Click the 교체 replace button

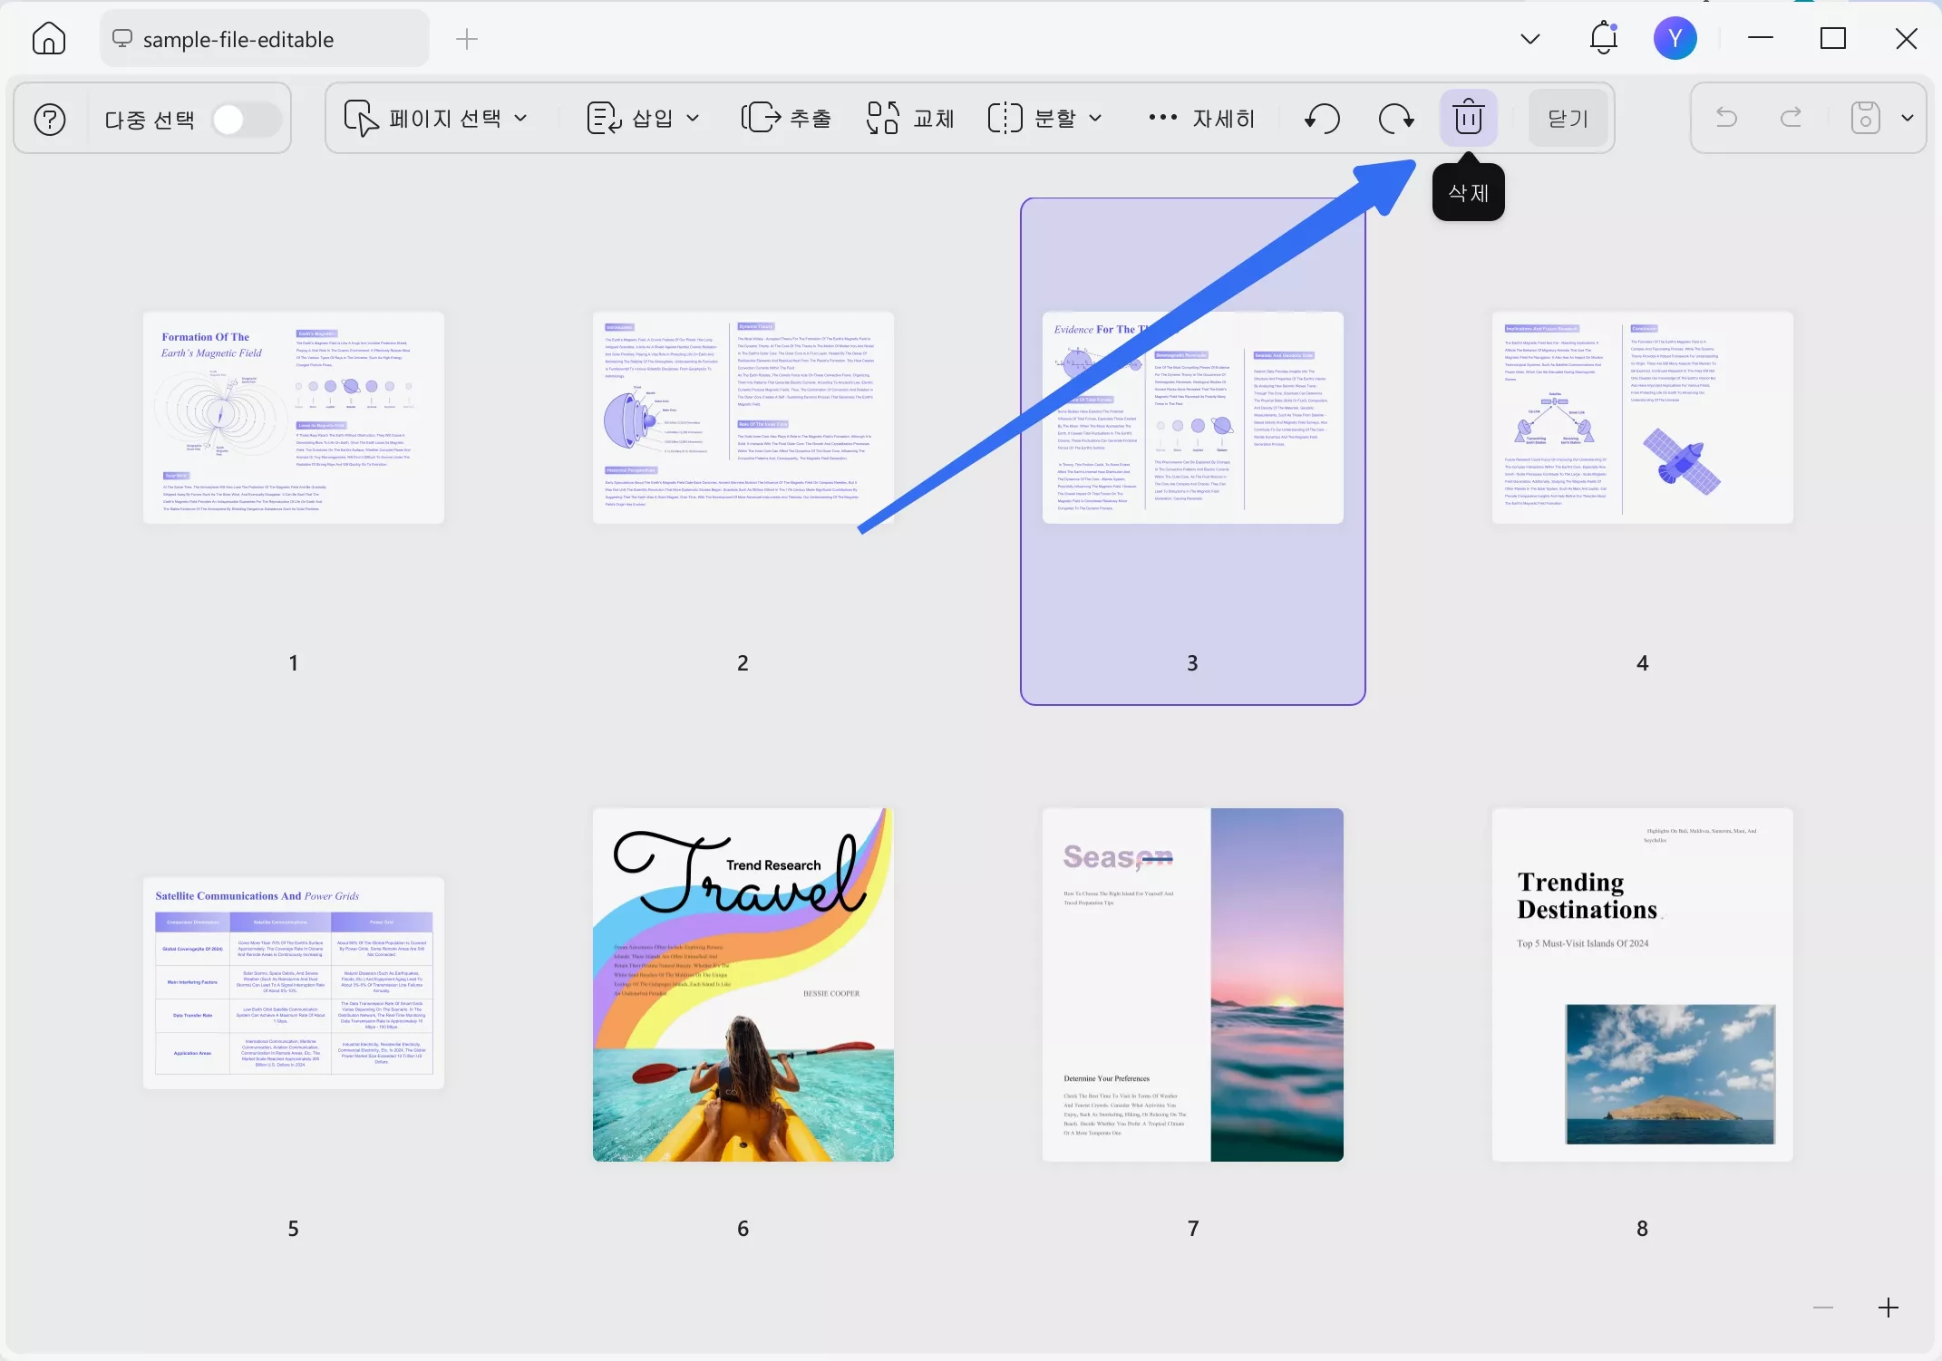(910, 118)
